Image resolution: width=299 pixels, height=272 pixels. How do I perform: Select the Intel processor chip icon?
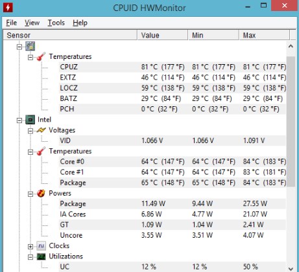(x=30, y=120)
